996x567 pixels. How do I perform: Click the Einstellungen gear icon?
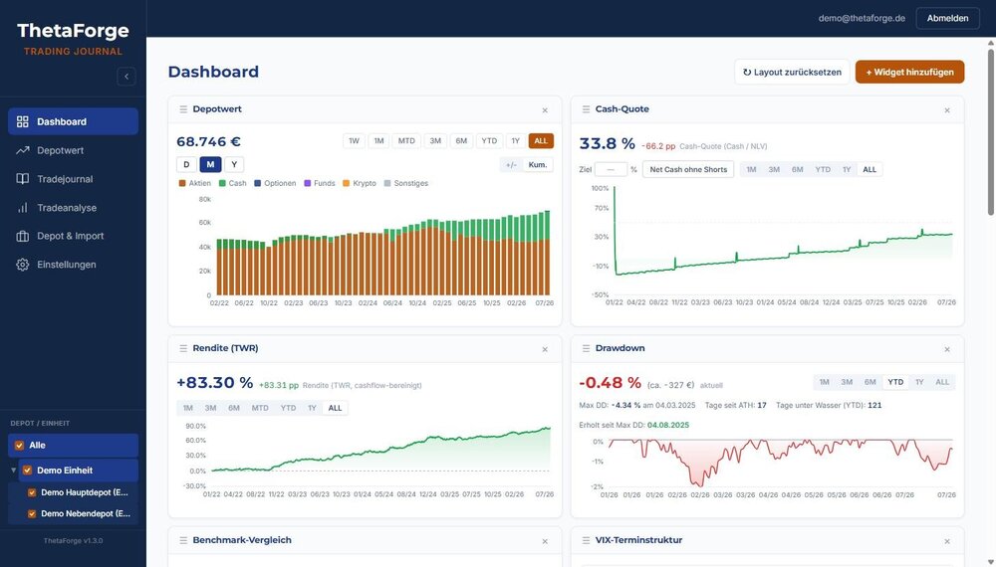click(23, 265)
